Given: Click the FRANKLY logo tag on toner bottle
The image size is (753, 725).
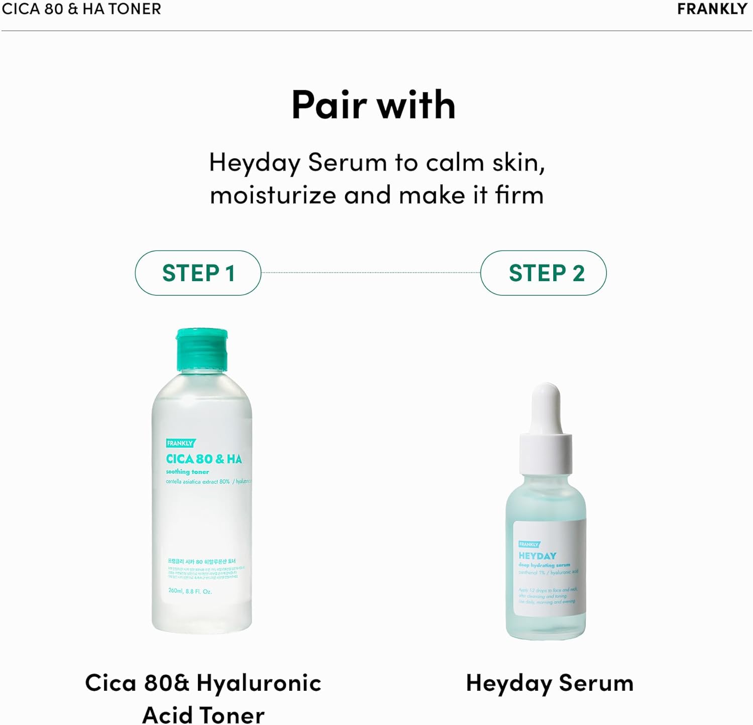Looking at the screenshot, I should [180, 443].
